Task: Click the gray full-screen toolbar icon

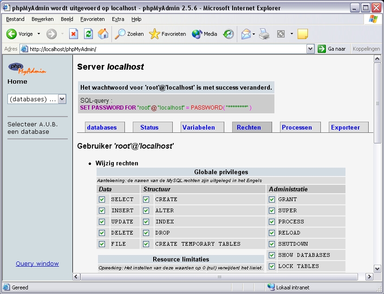Action: point(281,34)
